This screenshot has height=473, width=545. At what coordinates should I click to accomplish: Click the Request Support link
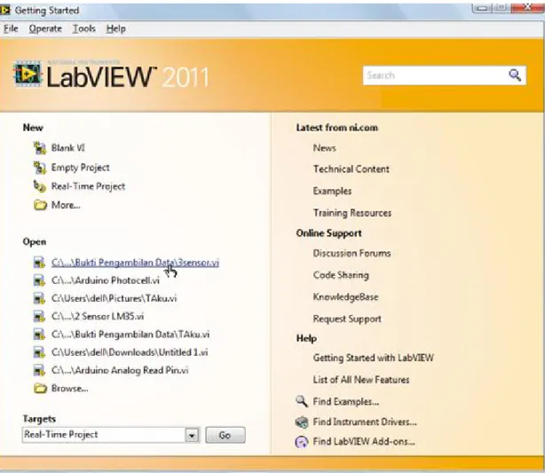pos(347,319)
